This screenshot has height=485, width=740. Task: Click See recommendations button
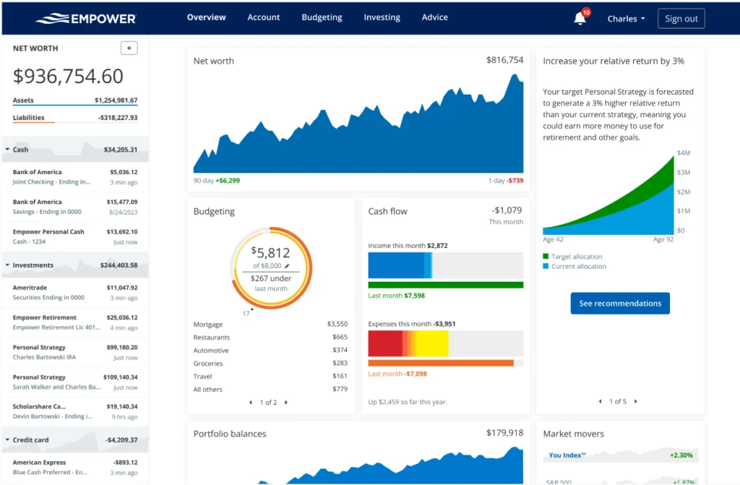[620, 303]
